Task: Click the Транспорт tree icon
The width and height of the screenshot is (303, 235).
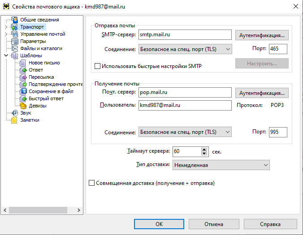Action: coord(14,27)
